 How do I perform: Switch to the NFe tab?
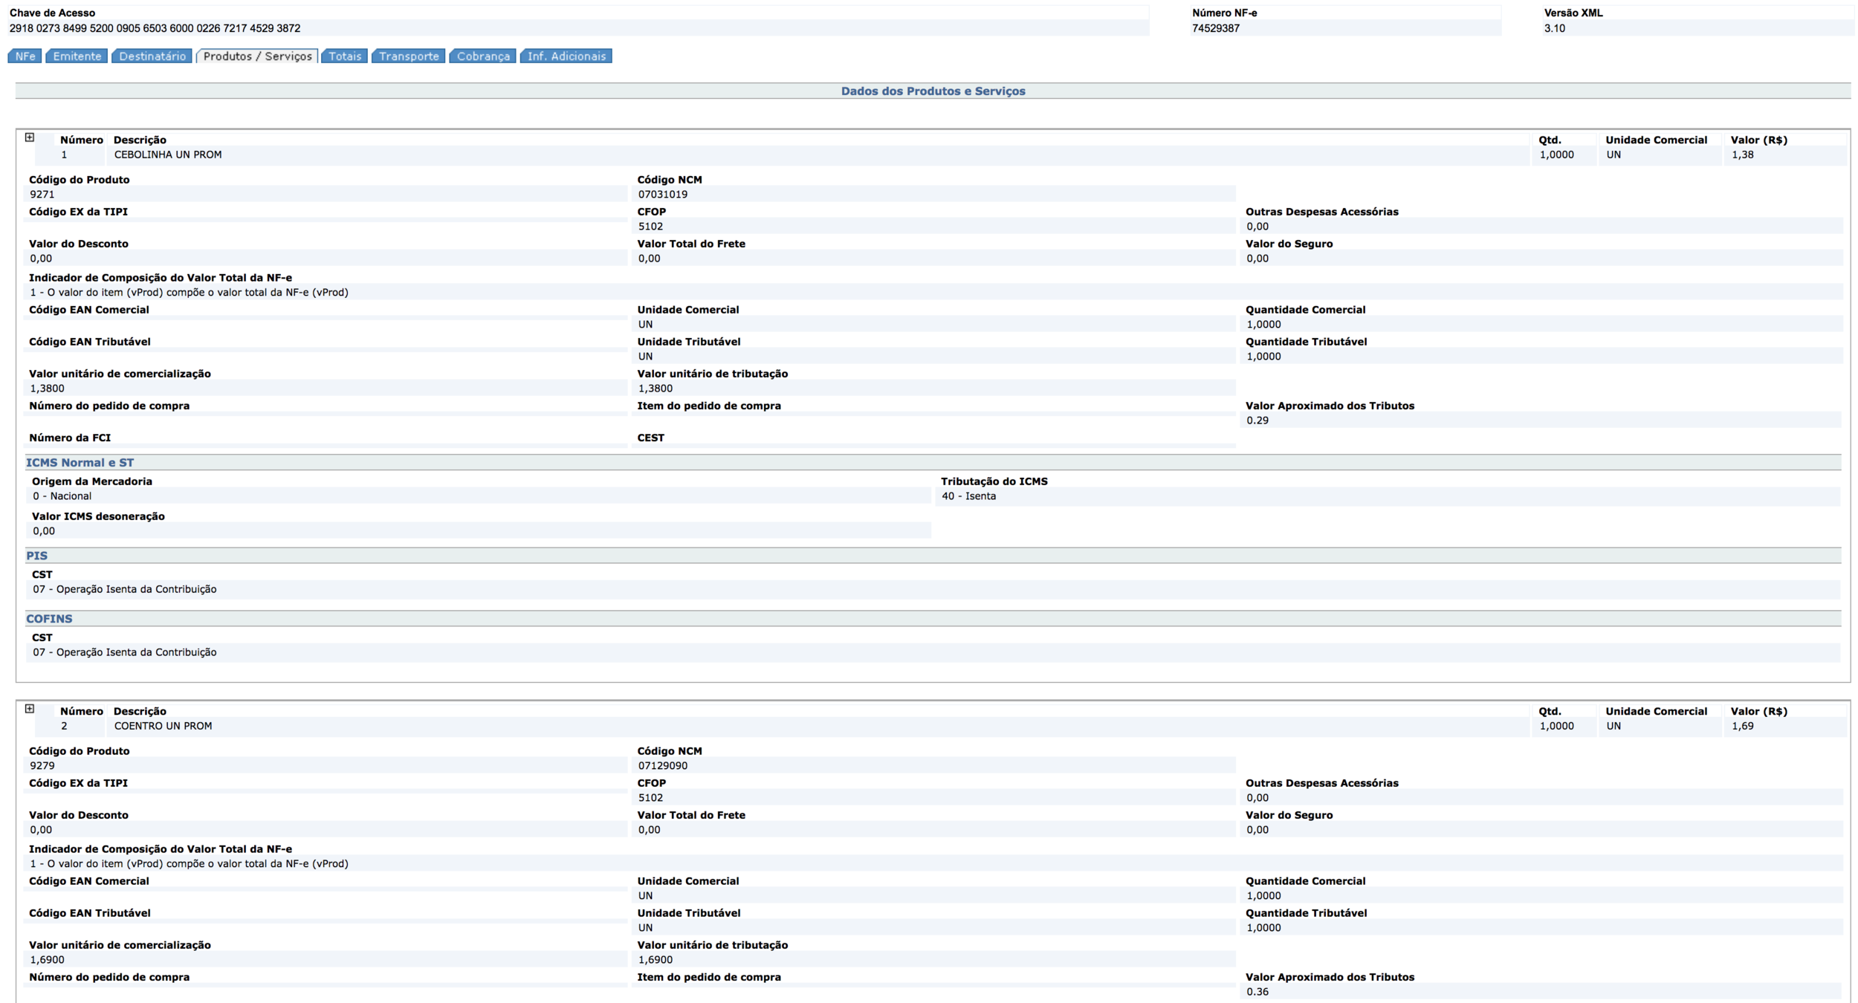tap(25, 56)
